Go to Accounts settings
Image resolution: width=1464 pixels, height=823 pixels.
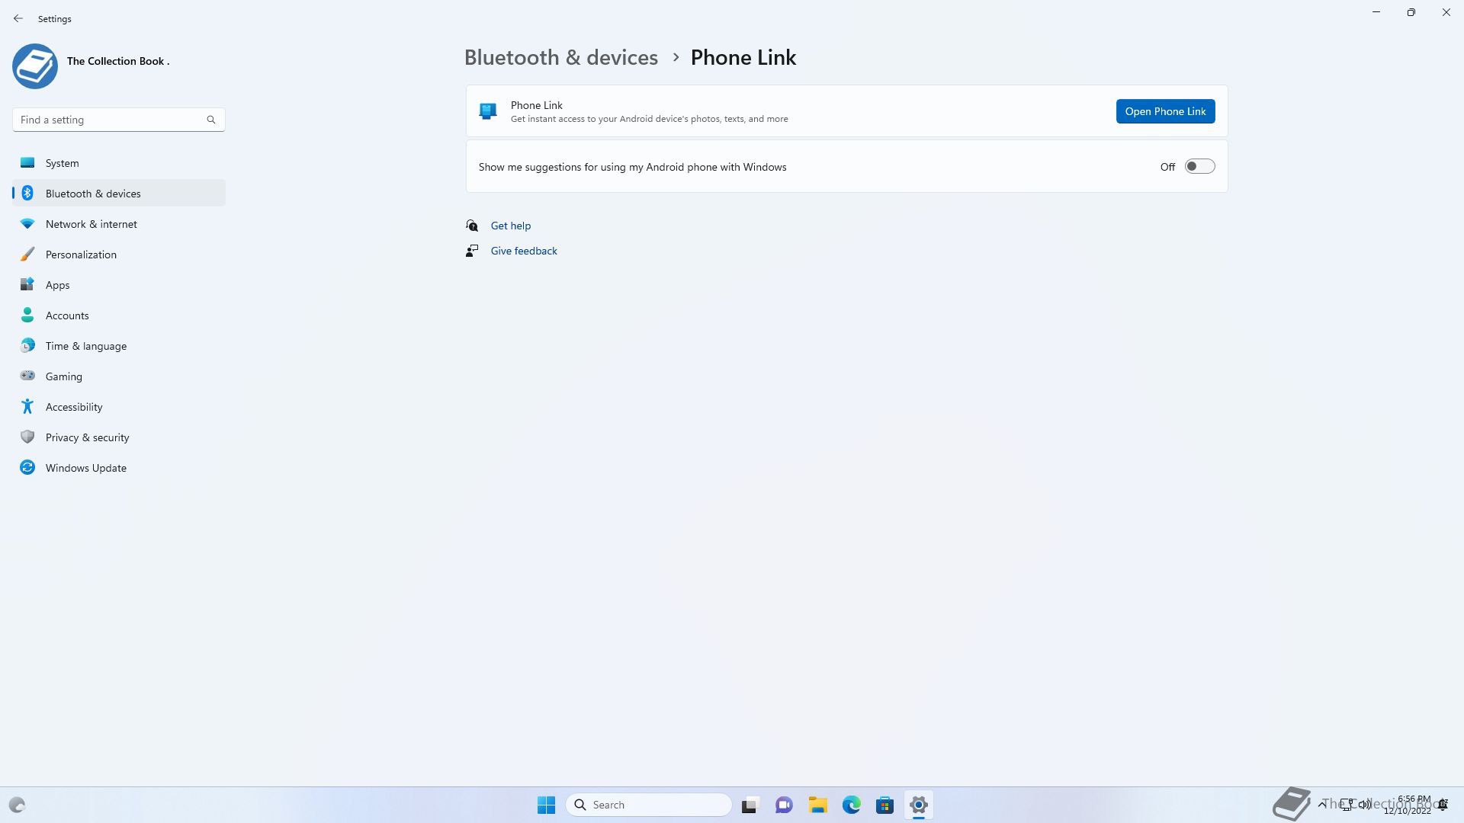tap(119, 315)
